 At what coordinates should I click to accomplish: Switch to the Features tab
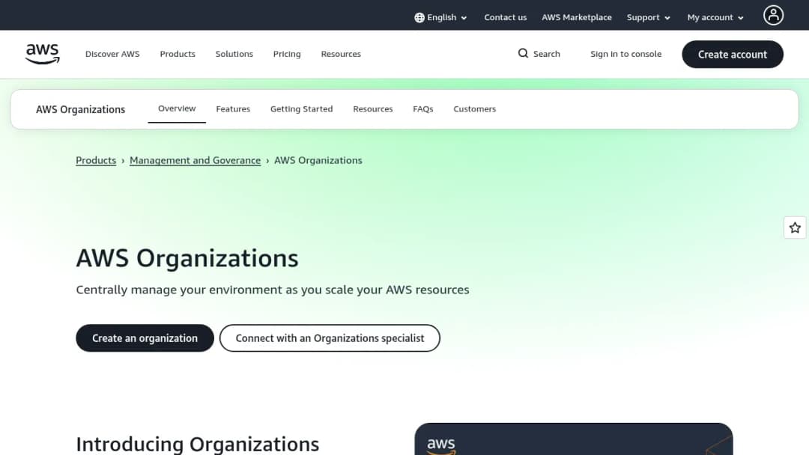[x=233, y=109]
